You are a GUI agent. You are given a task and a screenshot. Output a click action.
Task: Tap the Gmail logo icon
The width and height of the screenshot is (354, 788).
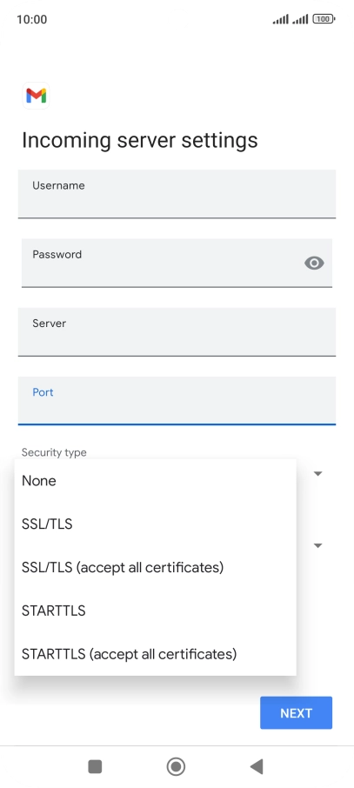point(37,96)
